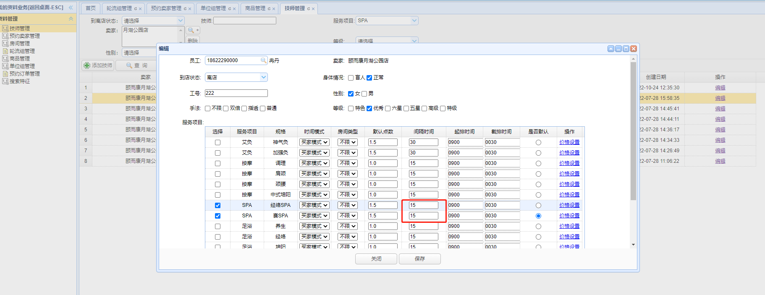Close the 单位组管理 tab via its x icon

pos(234,9)
